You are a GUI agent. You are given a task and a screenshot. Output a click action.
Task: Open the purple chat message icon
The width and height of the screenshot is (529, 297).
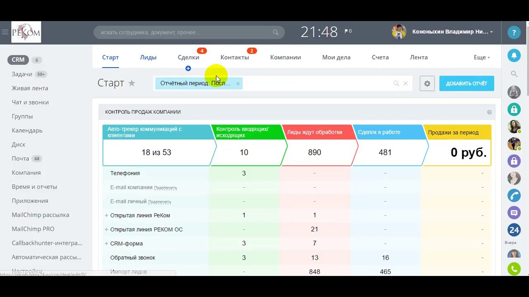pos(514,213)
